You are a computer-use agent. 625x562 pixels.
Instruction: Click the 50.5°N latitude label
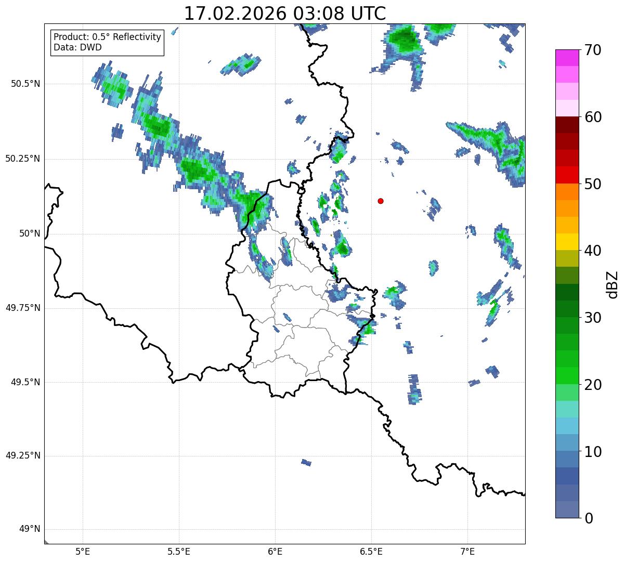tap(25, 84)
